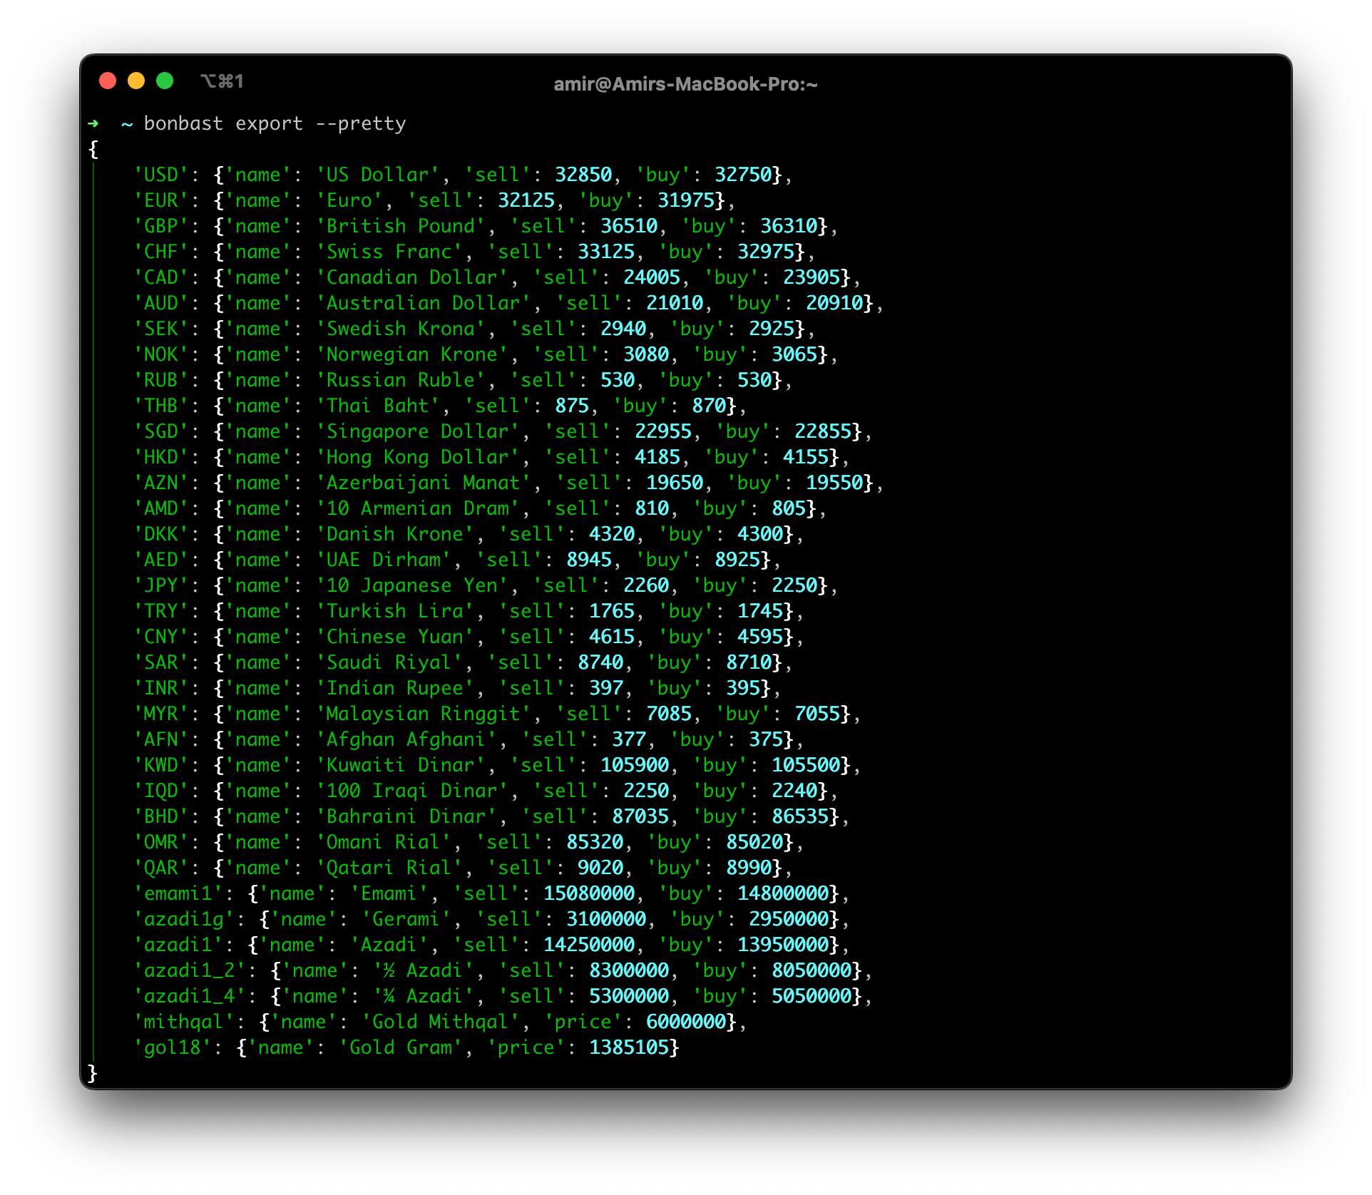
Task: Click the 'bonbast export --pretty' command text
Action: [x=275, y=123]
